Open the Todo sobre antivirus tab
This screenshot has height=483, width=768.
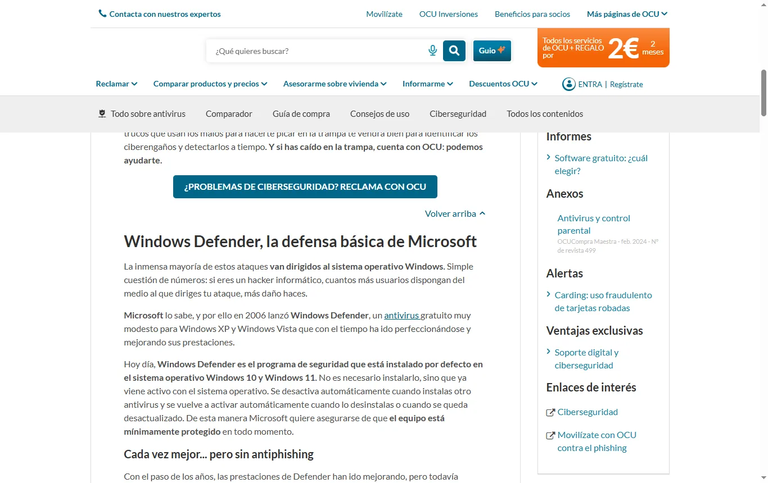[142, 113]
